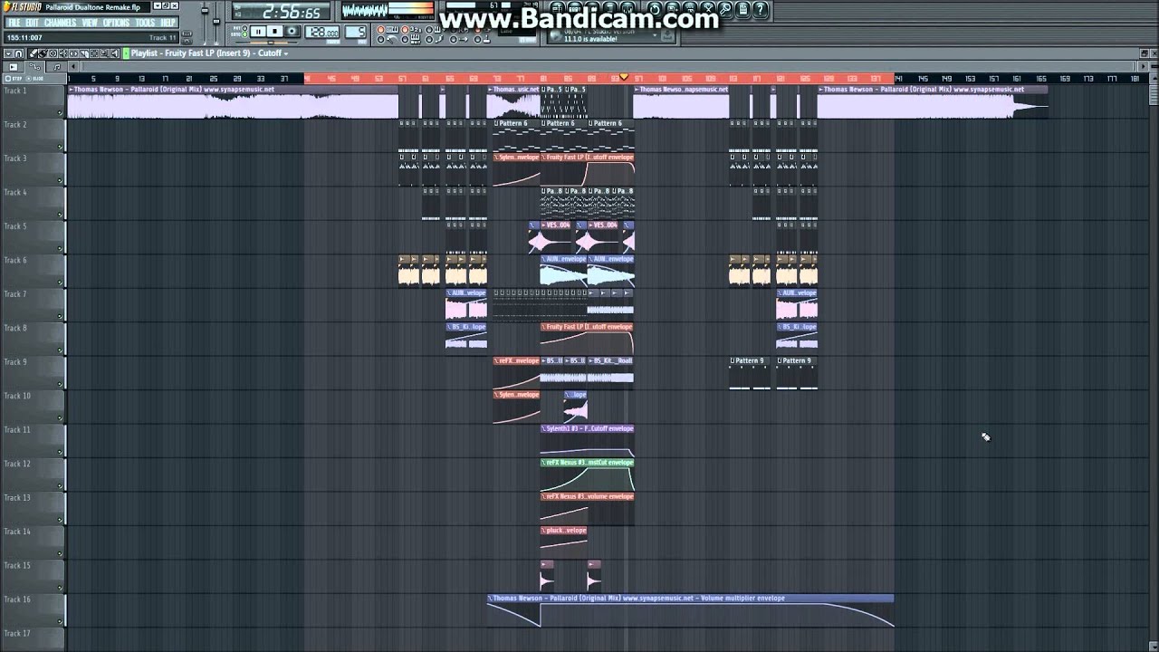Choose the dotted-square Select tool in Playlist toolbar
Image resolution: width=1159 pixels, height=652 pixels.
pyautogui.click(x=94, y=53)
